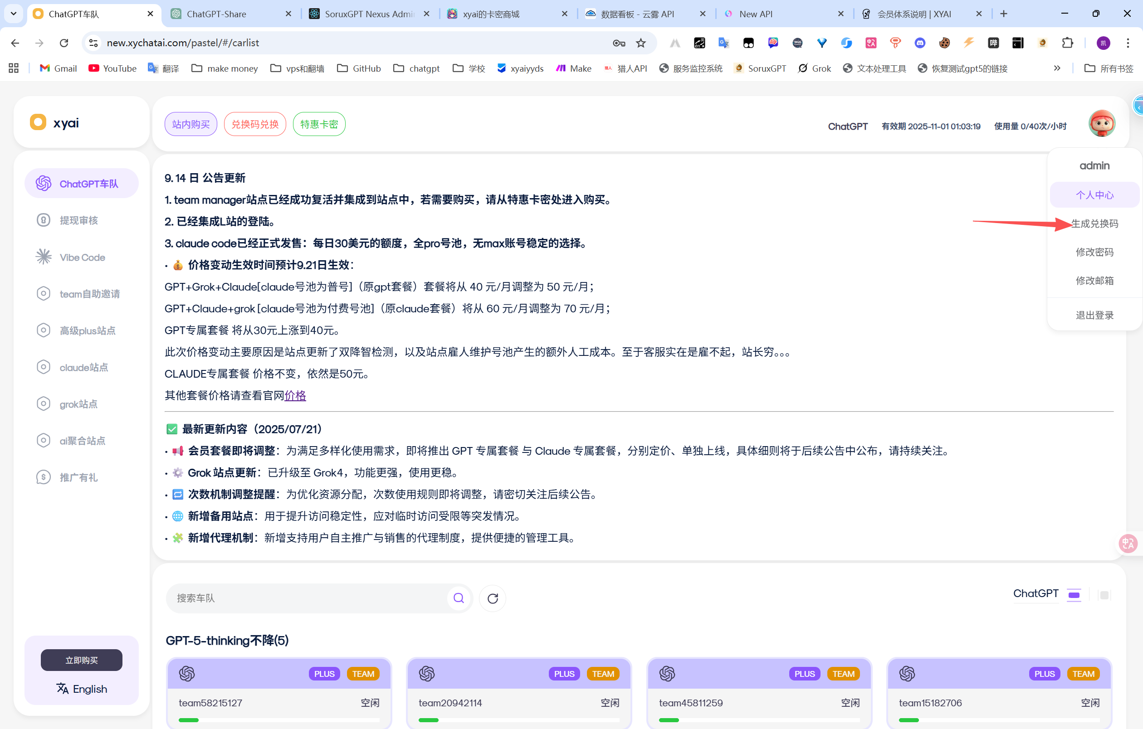Open the browser tab search dropdown arrow
This screenshot has width=1143, height=729.
tap(13, 13)
